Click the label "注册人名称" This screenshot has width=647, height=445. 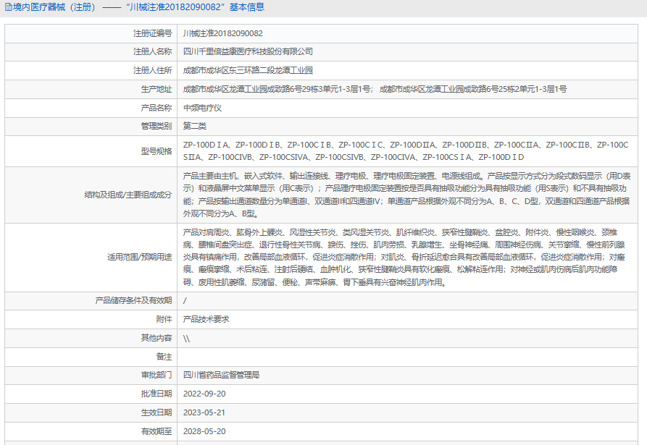click(x=152, y=51)
